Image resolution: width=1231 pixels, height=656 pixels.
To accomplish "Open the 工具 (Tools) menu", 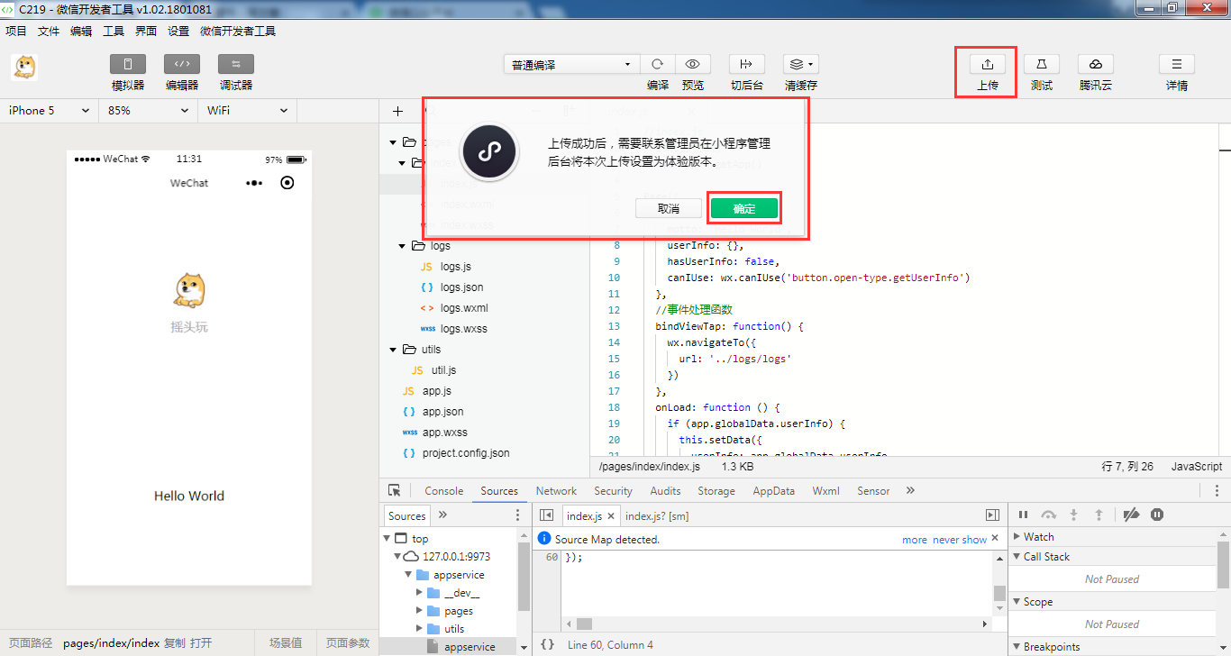I will [x=114, y=31].
